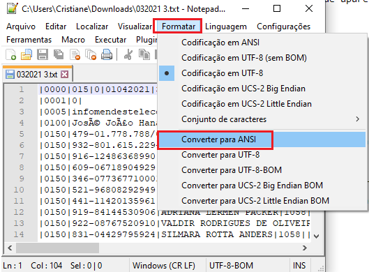Screen dimensions: 369x272
Task: Click the Save file floppy icon
Action: click(x=43, y=54)
